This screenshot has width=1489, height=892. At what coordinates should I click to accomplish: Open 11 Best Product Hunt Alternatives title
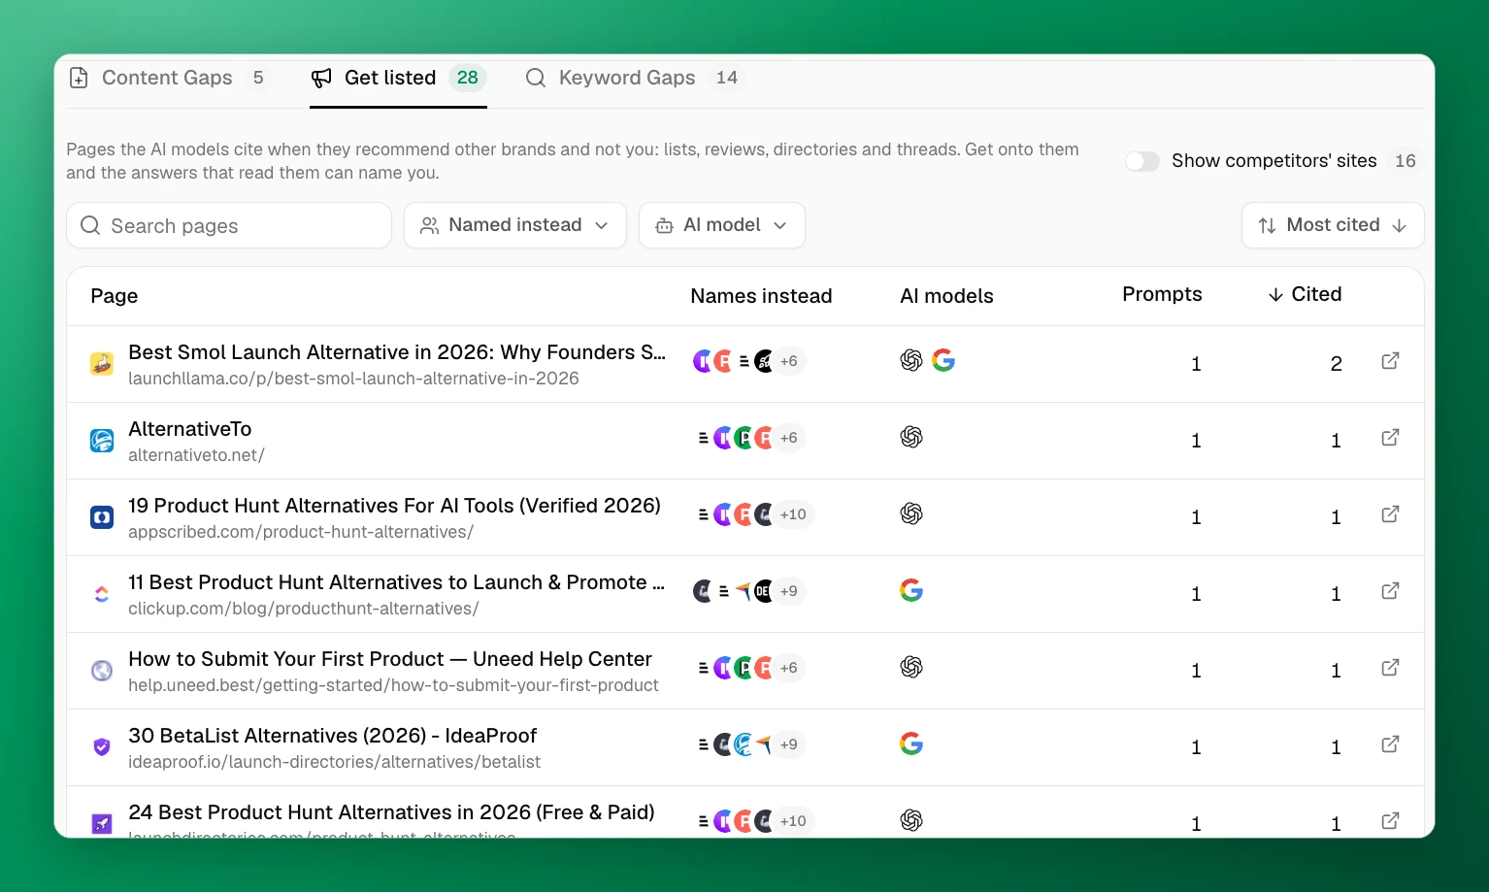[396, 582]
